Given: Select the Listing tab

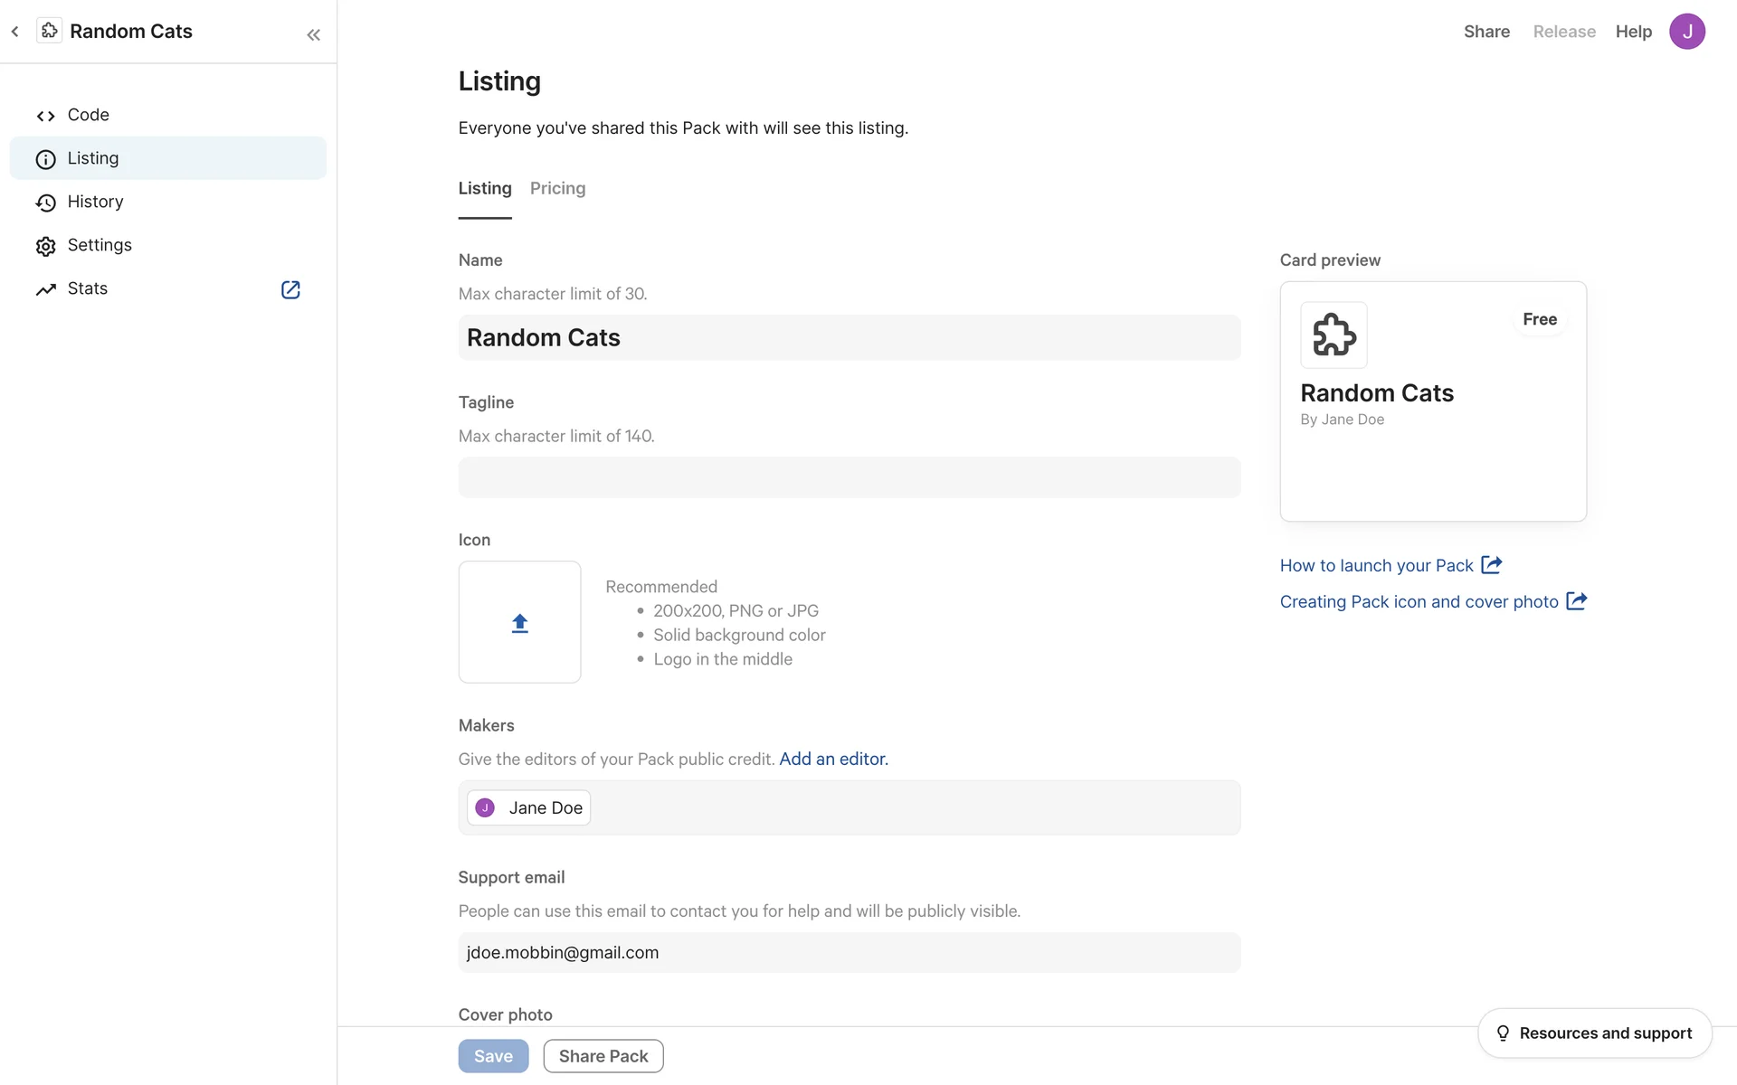Looking at the screenshot, I should (484, 188).
